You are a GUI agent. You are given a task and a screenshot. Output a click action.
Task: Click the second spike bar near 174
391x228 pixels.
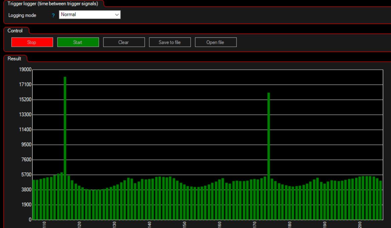tap(268, 140)
